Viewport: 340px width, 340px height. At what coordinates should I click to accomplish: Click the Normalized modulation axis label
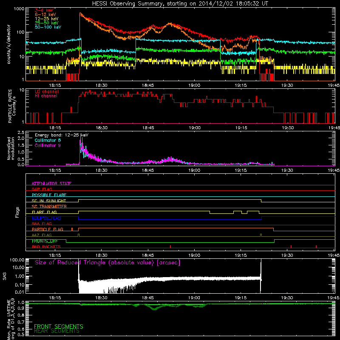11,148
